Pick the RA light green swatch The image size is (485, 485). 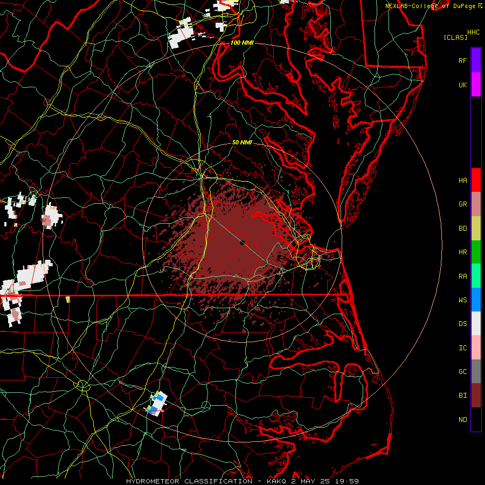(476, 276)
